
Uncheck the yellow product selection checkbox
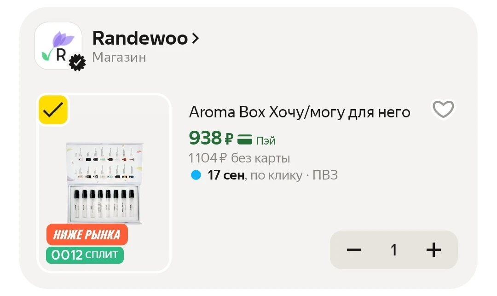(53, 110)
